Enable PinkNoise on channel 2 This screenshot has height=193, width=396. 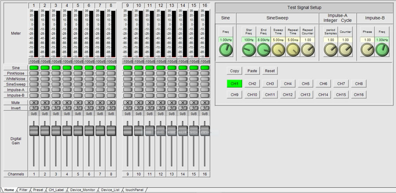[45, 73]
